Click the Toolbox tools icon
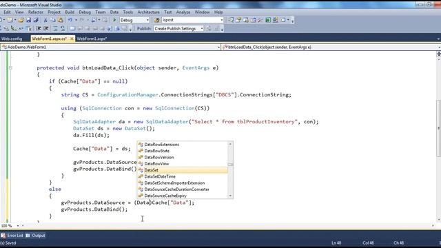 point(260,20)
